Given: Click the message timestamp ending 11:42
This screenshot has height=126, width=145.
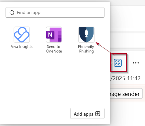Looking at the screenshot, I should point(126,78).
